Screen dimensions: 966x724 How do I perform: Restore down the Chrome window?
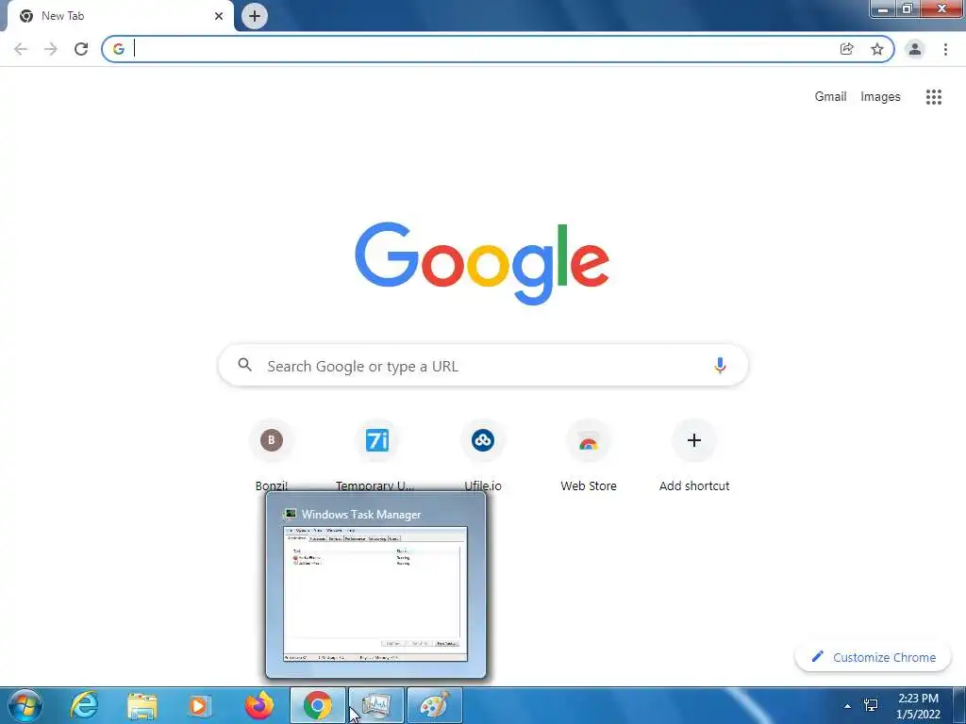(907, 8)
